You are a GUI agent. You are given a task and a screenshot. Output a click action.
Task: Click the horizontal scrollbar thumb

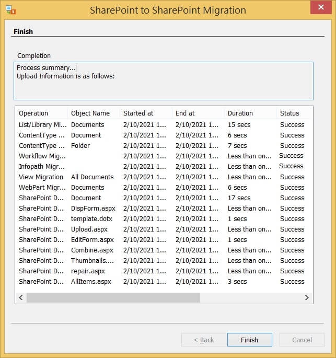tap(113, 297)
